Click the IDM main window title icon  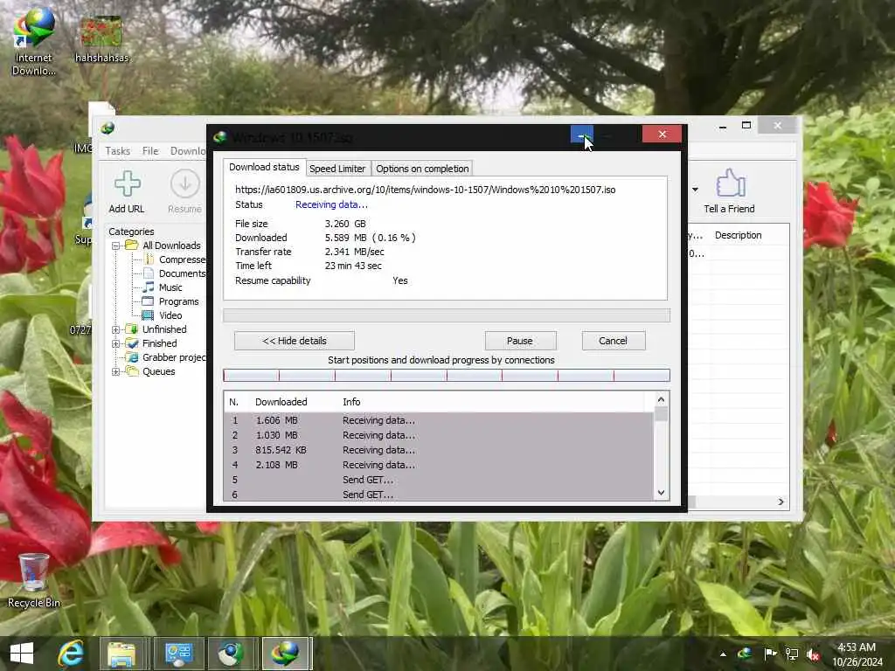pos(108,128)
